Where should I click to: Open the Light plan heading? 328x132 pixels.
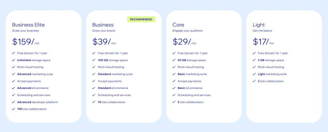[x=258, y=25]
